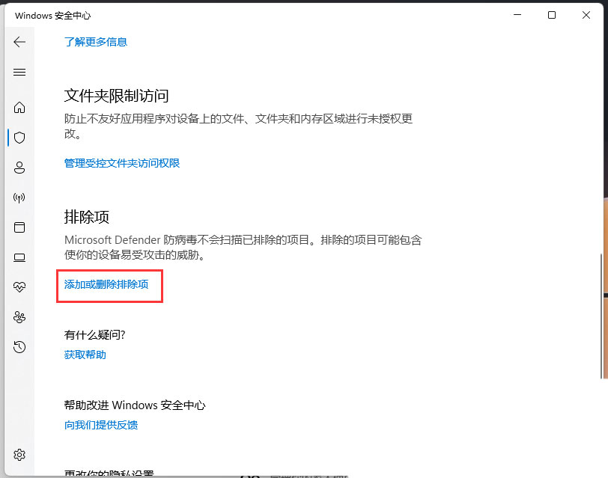Viewport: 608px width, 478px height.
Task: Open App & browser control icon
Action: (19, 227)
